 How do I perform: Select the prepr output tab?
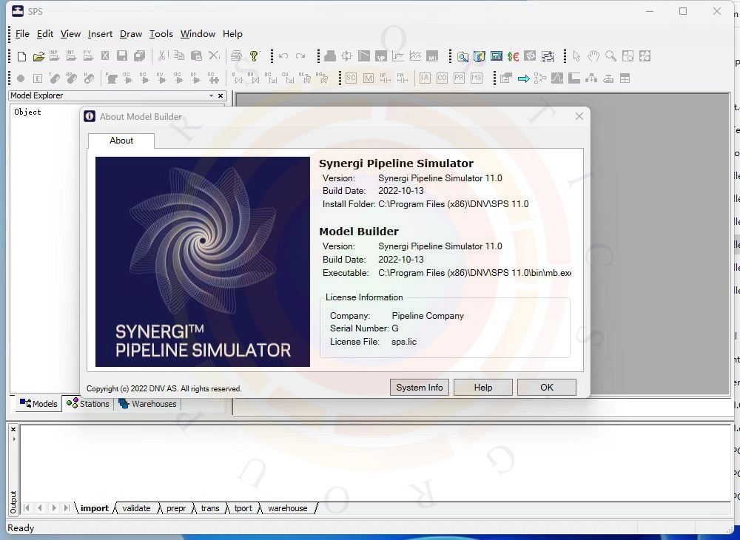click(176, 508)
